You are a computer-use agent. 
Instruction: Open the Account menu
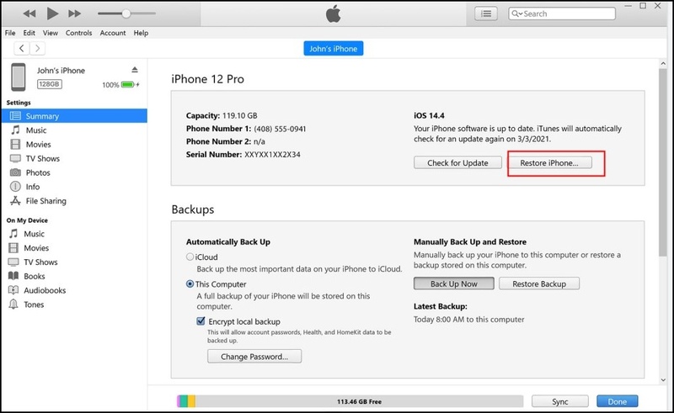113,33
